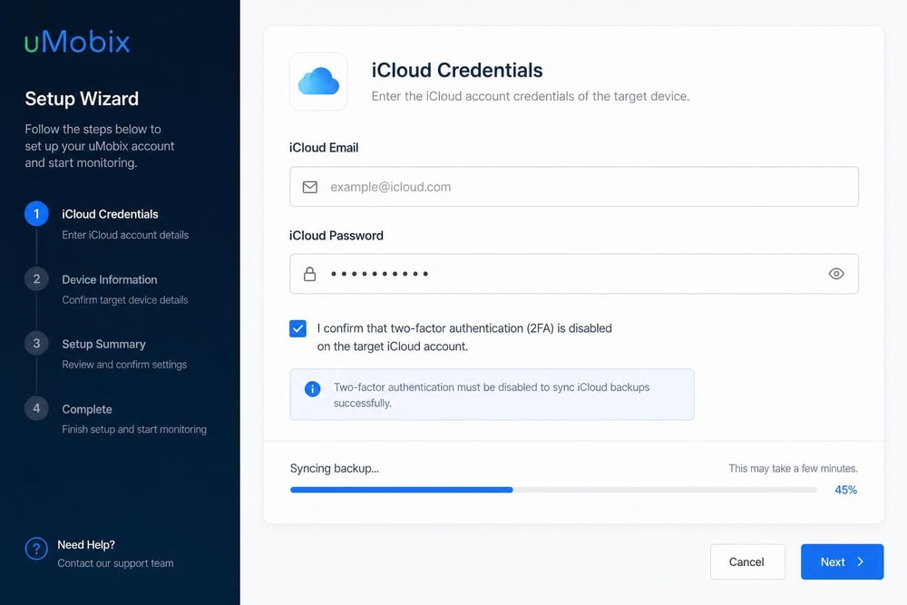The height and width of the screenshot is (605, 907).
Task: Select step 1 circle iCloud Credentials
Action: pyautogui.click(x=36, y=213)
